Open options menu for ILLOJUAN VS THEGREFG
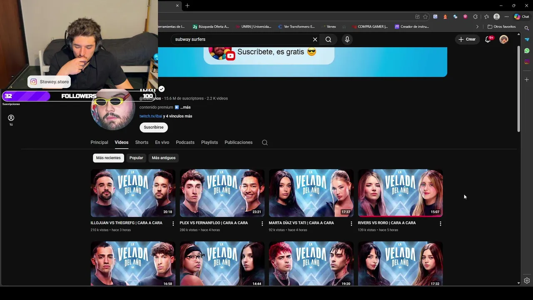Screen dimensions: 533x300 click(x=173, y=224)
